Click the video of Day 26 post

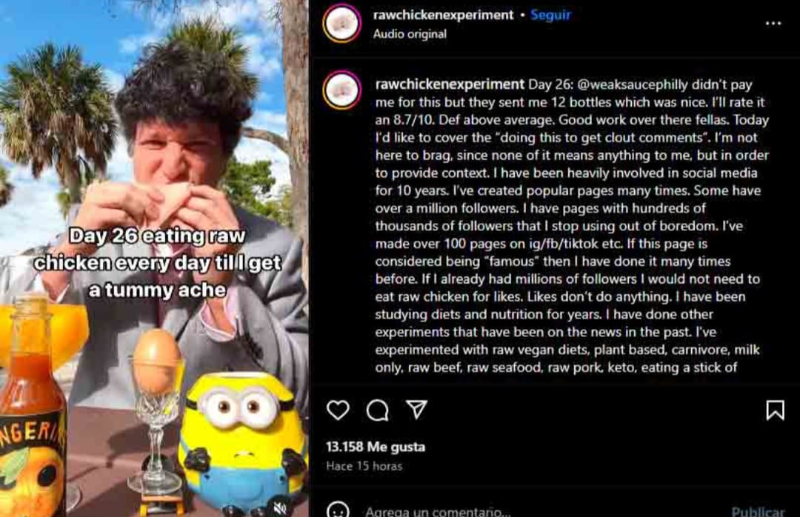tap(154, 258)
